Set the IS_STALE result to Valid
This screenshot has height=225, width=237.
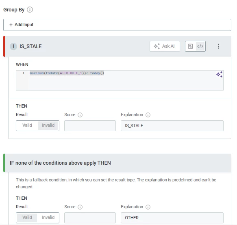pyautogui.click(x=27, y=126)
